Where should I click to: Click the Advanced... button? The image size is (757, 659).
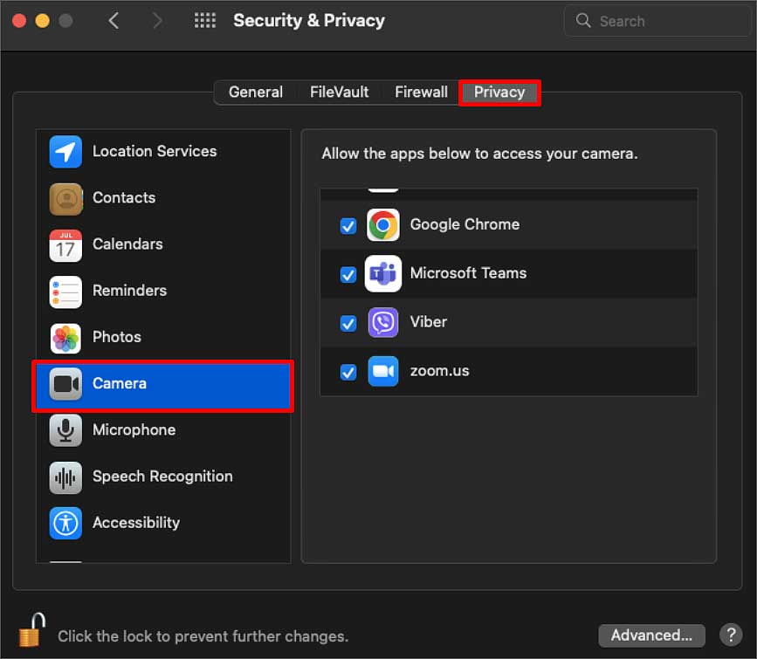tap(651, 635)
